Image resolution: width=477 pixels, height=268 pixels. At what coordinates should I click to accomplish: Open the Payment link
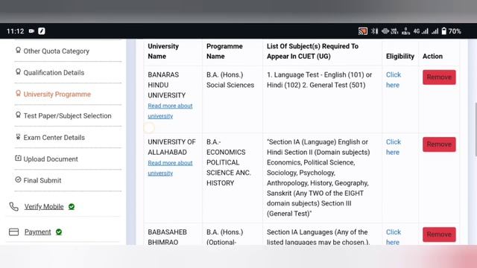(x=38, y=232)
